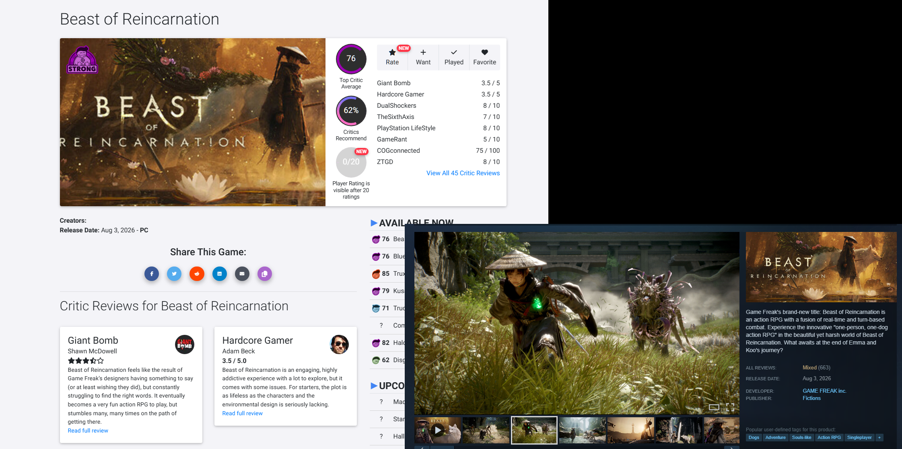Image resolution: width=902 pixels, height=449 pixels.
Task: Click the theater mode icon in Steam viewer
Action: [x=714, y=407]
